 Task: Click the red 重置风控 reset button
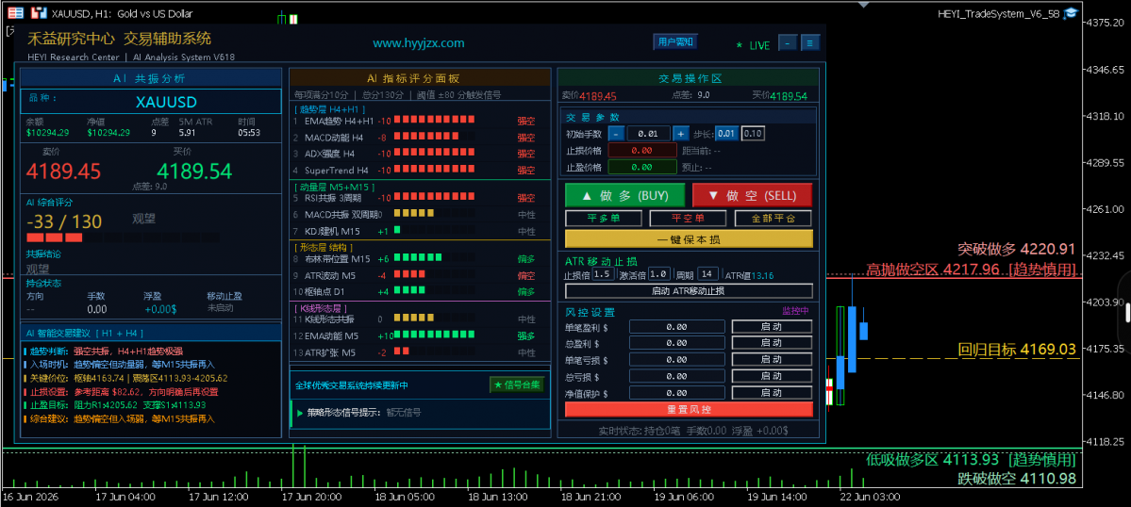click(689, 409)
